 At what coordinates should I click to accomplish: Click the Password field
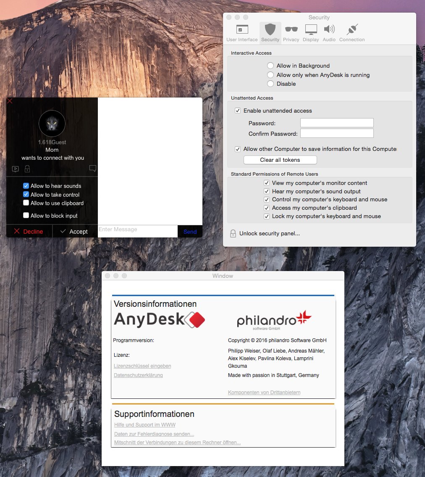(x=337, y=123)
